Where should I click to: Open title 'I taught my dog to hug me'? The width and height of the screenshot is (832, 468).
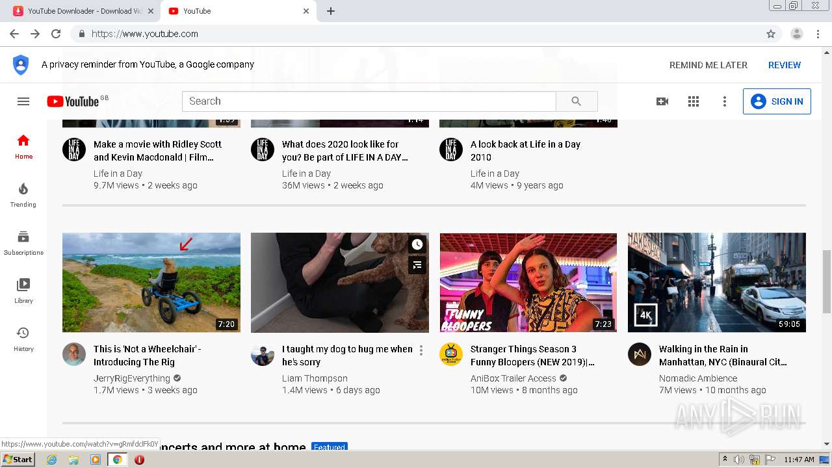347,356
